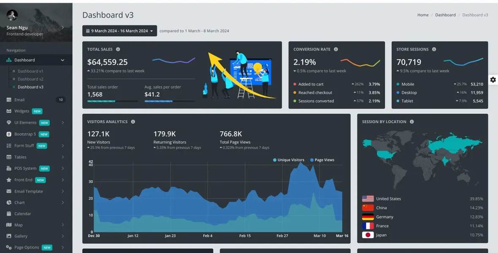The image size is (498, 253).
Task: Click the Home breadcrumb link
Action: 423,15
